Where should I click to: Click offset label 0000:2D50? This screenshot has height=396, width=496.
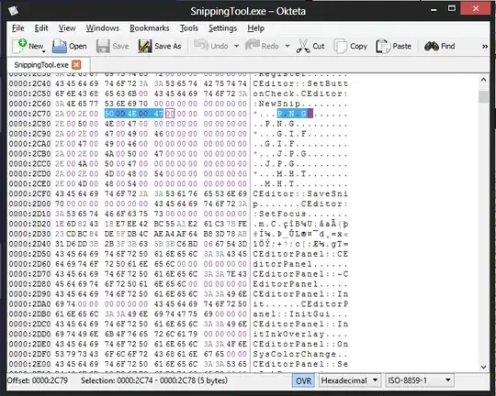pyautogui.click(x=29, y=254)
